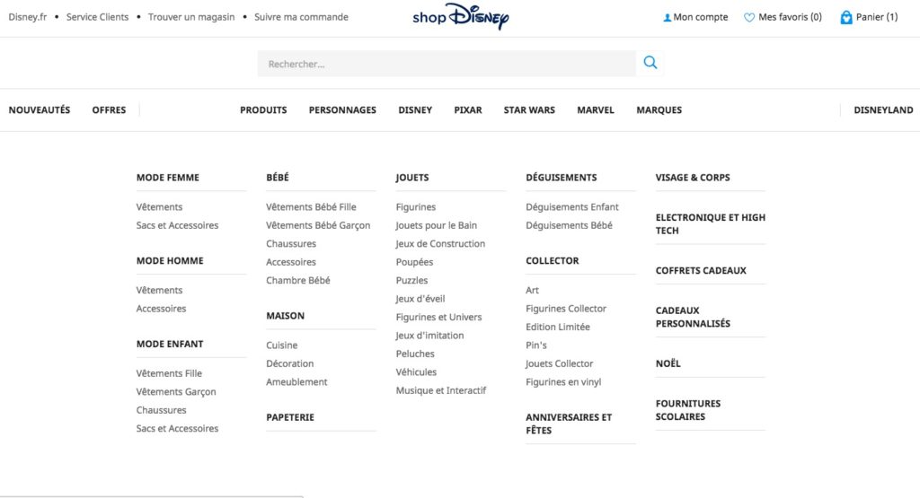Open the shopping bag Panier icon
The width and height of the screenshot is (920, 498).
click(x=845, y=17)
